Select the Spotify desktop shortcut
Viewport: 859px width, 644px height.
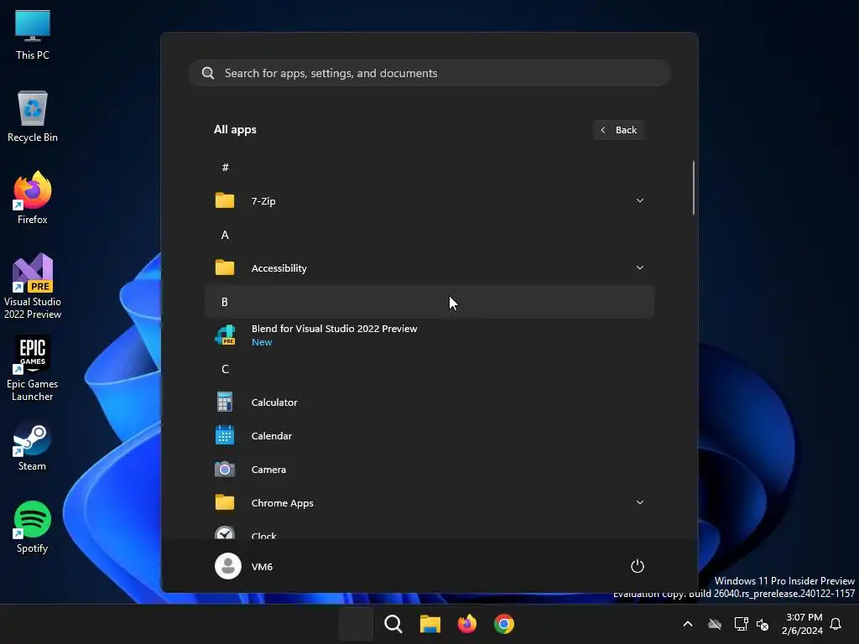tap(33, 527)
